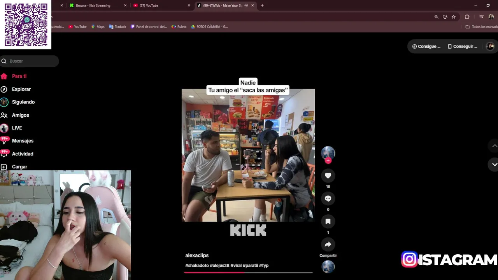Open hashtag #paratii

click(251, 266)
